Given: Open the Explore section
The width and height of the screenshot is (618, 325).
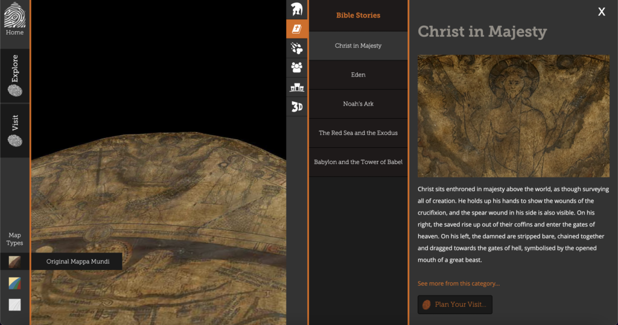Looking at the screenshot, I should click(x=14, y=75).
